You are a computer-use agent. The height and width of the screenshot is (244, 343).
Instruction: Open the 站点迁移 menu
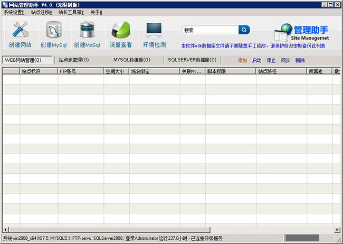click(42, 12)
